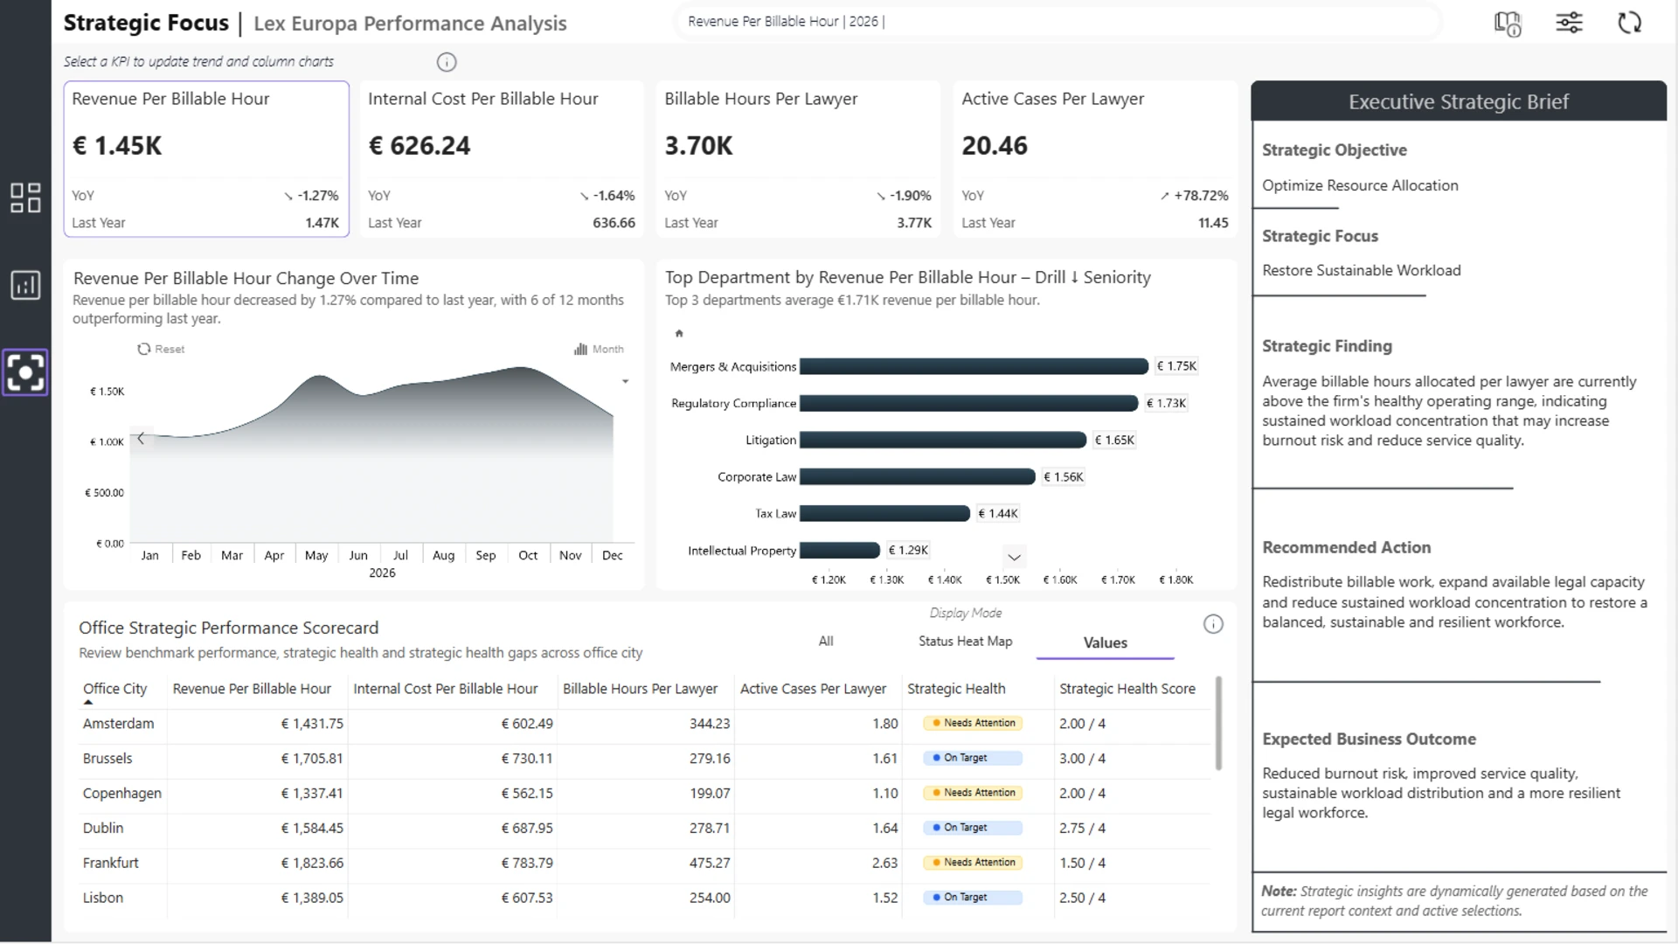Open the user guide icon in header
1678x944 pixels.
1508,23
